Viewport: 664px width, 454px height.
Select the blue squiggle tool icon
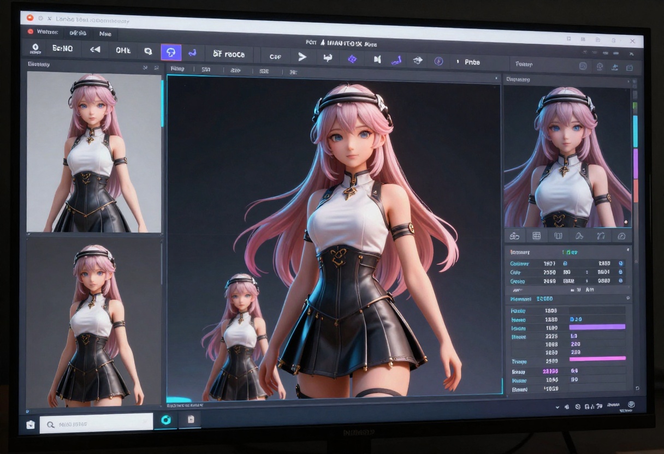(x=192, y=53)
